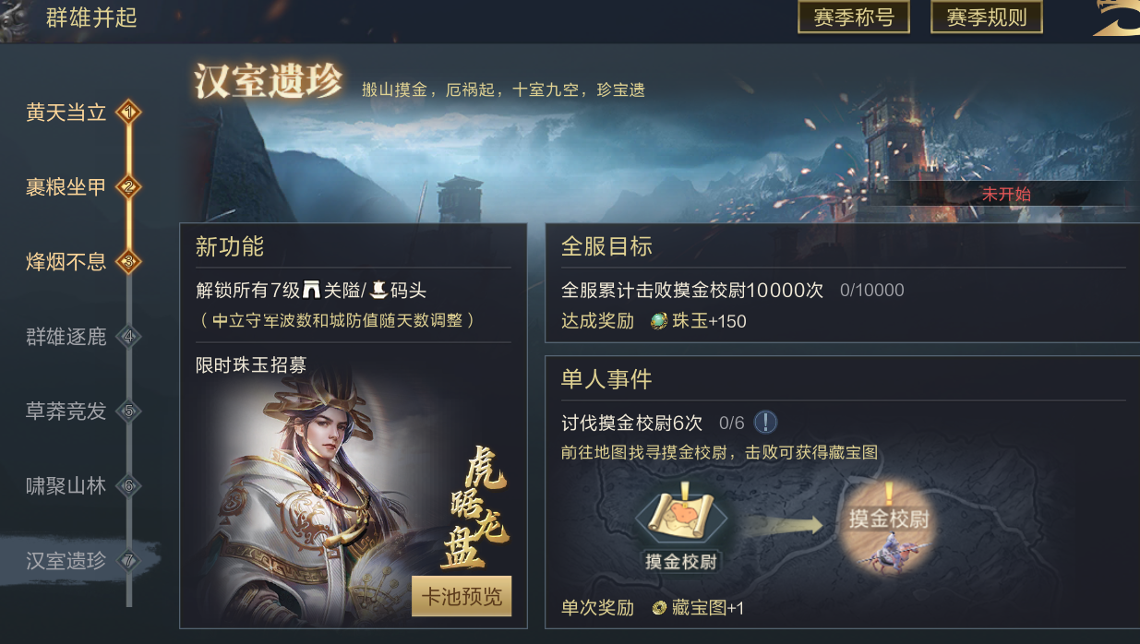Image resolution: width=1140 pixels, height=644 pixels.
Task: Switch to the 裹粮坐甲 chapter
Action: click(66, 187)
